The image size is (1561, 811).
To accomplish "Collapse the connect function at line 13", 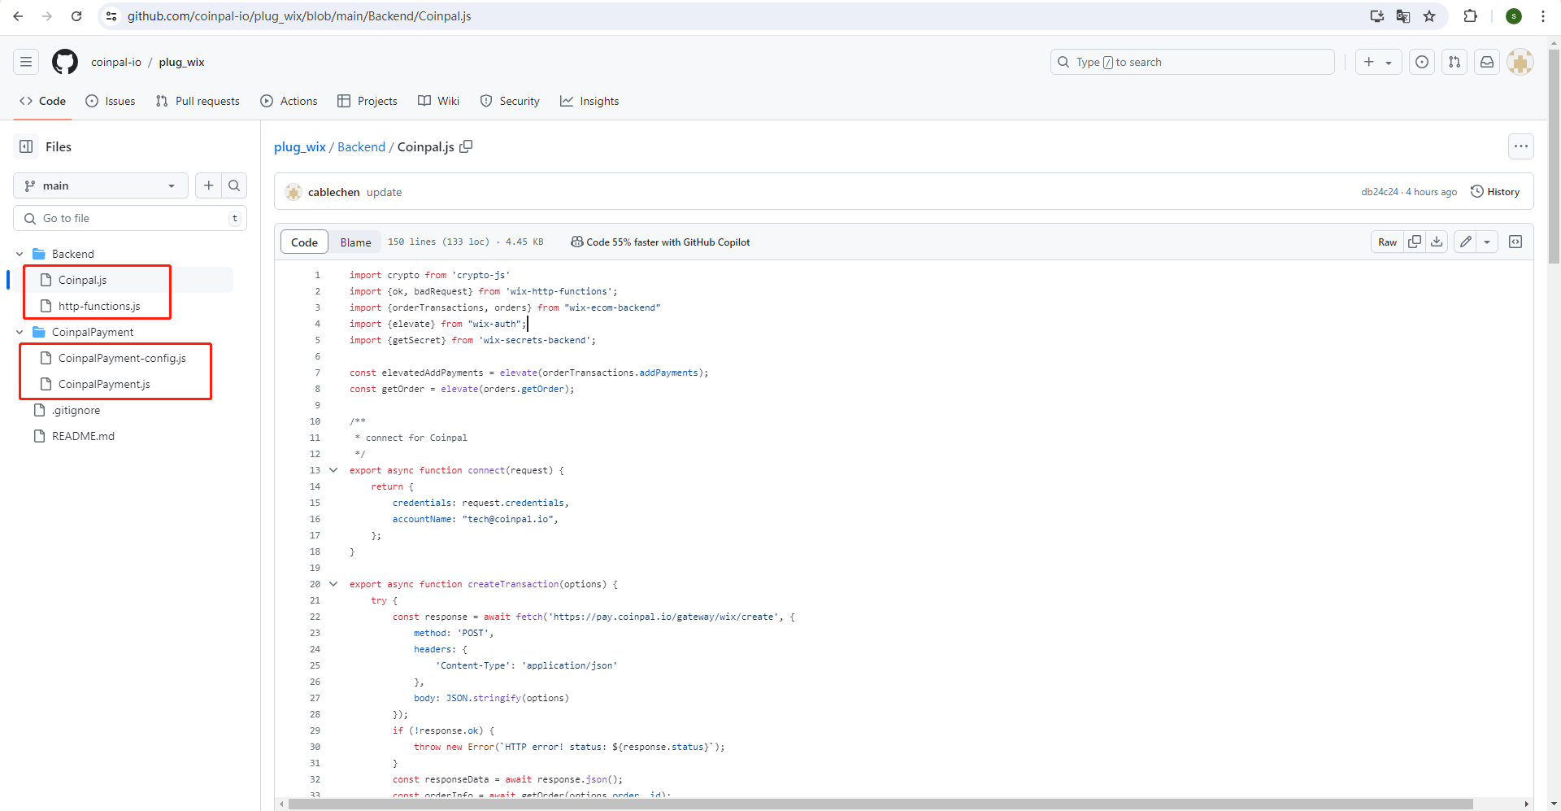I will 333,470.
